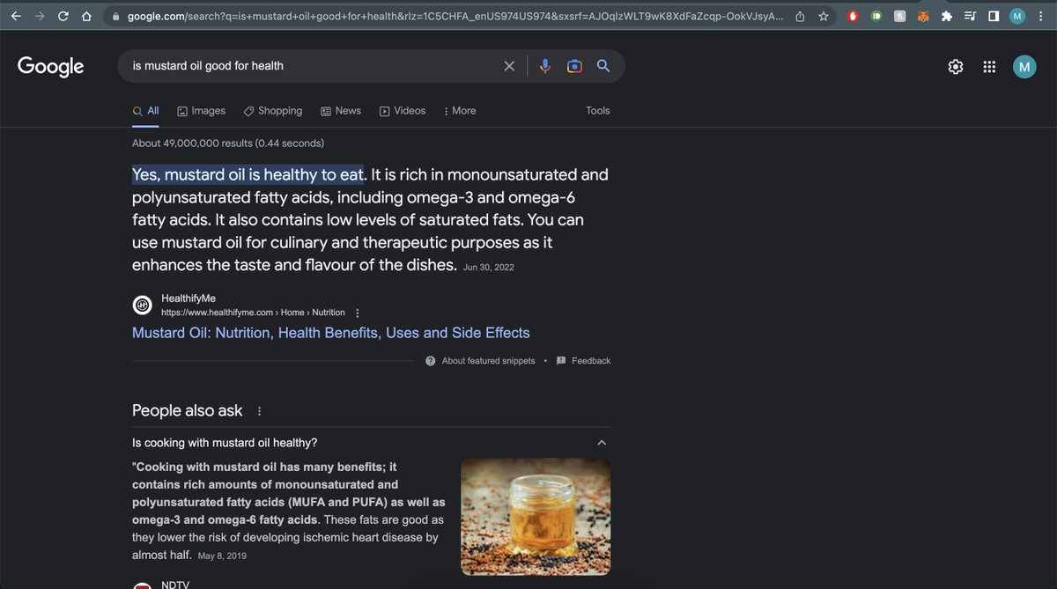Open the browser home page icon
The image size is (1057, 589).
click(x=86, y=16)
